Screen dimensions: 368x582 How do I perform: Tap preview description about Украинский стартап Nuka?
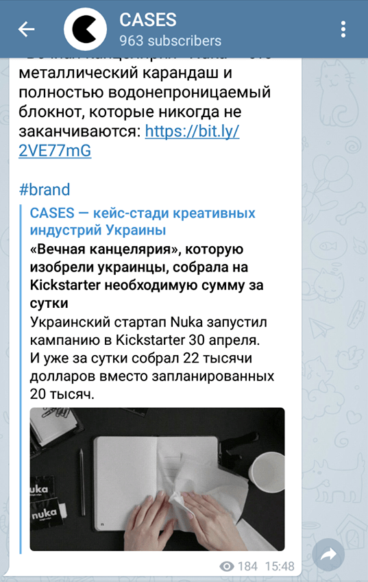[x=151, y=359]
